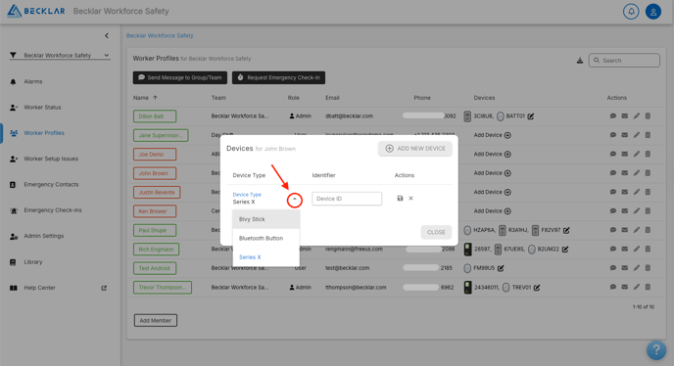Email icon in Joe Demo row
This screenshot has width=674, height=366.
(x=625, y=154)
